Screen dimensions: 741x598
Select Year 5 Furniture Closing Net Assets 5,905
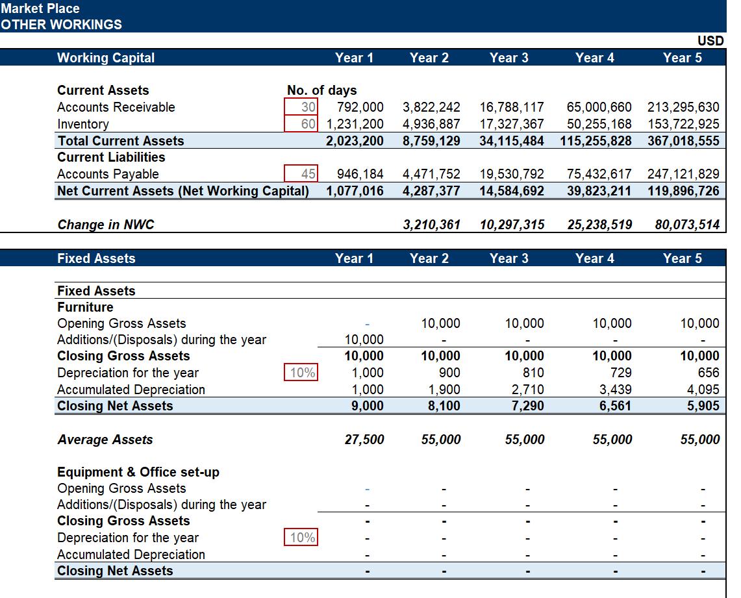click(699, 406)
